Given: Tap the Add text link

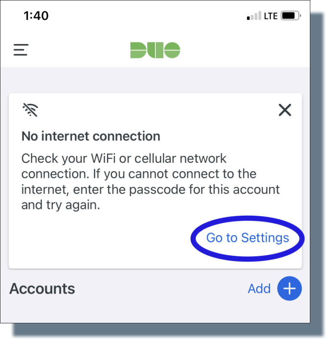Looking at the screenshot, I should coord(259,289).
